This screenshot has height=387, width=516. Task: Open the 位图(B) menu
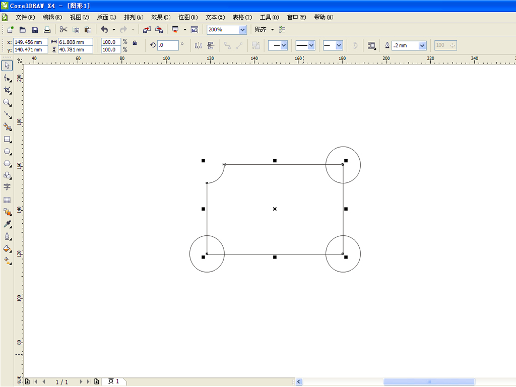(x=188, y=17)
